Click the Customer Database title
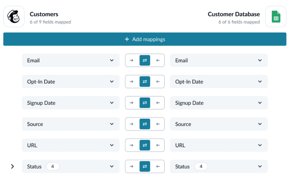The height and width of the screenshot is (180, 290). pos(233,14)
